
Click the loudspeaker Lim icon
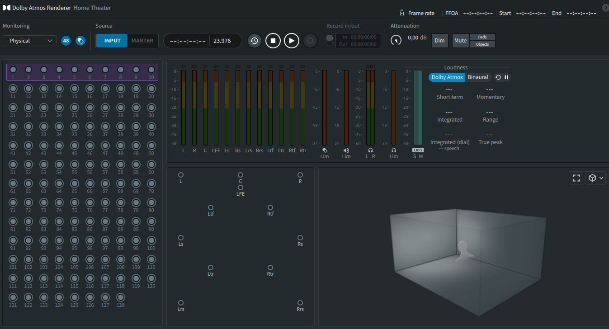[346, 150]
